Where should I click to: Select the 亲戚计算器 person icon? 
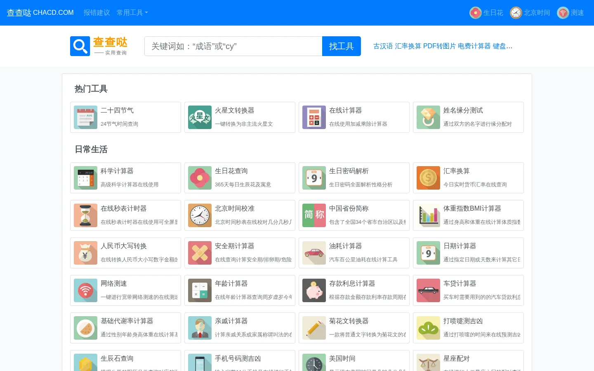click(x=200, y=328)
